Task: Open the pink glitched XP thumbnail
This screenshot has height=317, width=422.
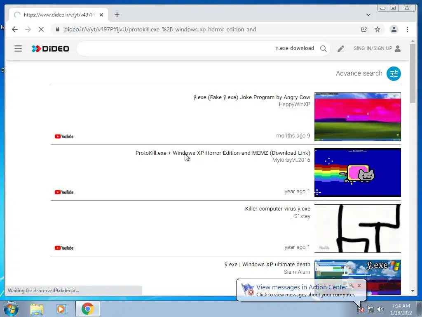Action: tap(357, 117)
